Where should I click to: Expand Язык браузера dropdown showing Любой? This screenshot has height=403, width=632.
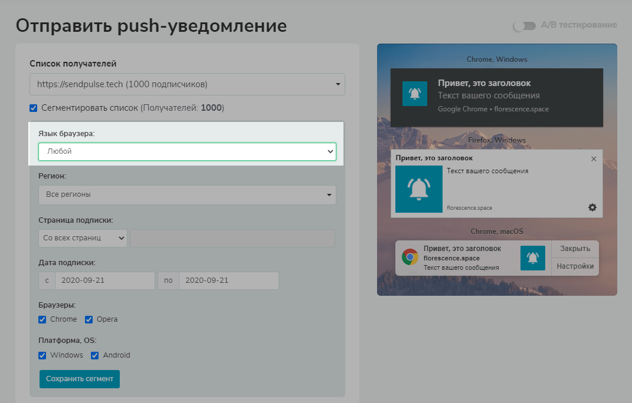(x=188, y=152)
